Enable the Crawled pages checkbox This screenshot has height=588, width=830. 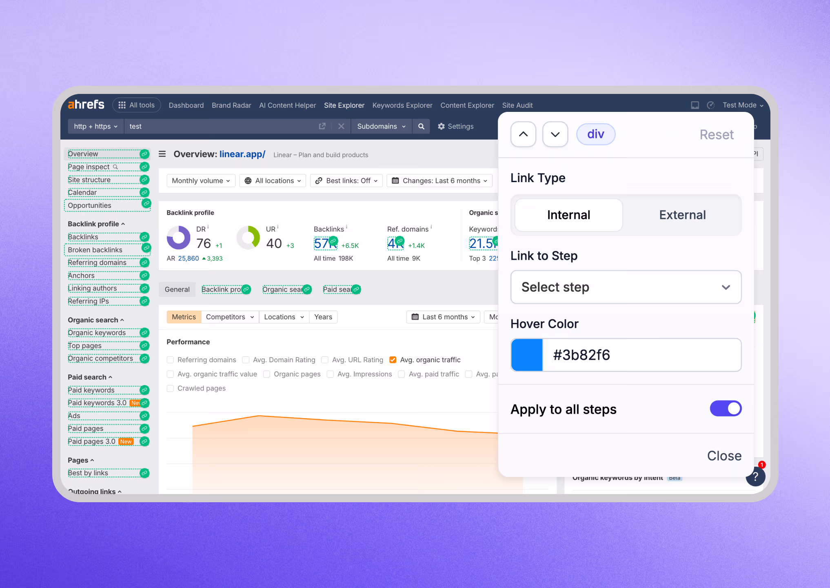171,388
